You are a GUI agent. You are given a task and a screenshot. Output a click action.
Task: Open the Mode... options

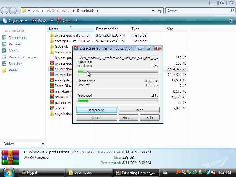click(x=128, y=117)
